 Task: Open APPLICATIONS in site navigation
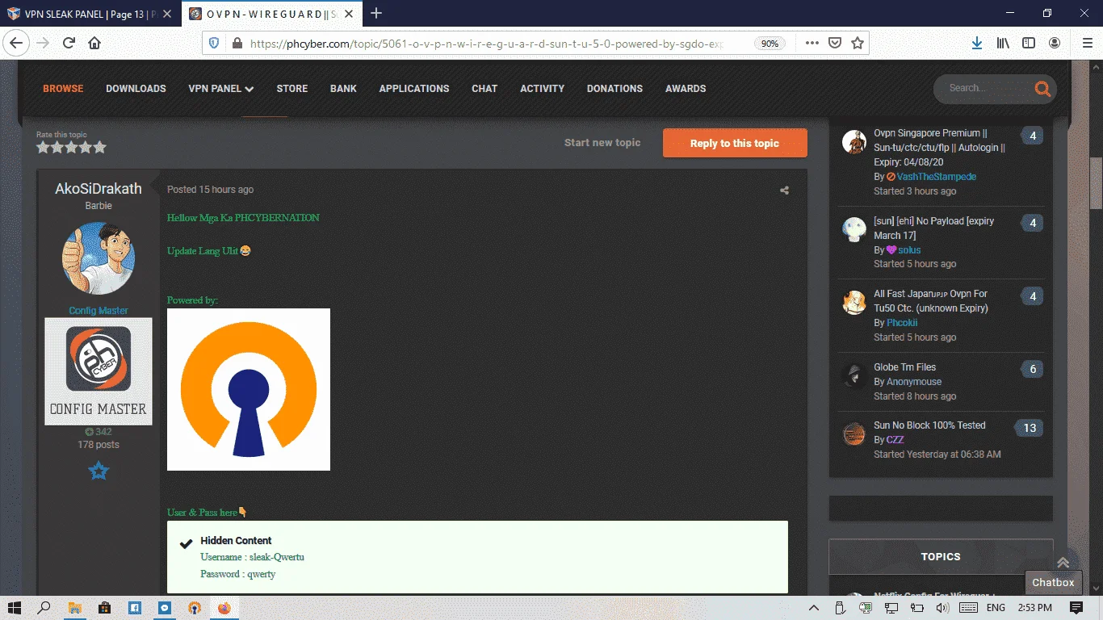click(414, 89)
